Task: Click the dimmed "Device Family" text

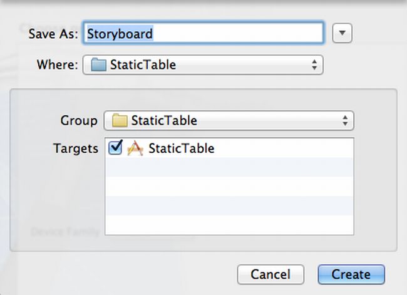Action: pos(65,232)
